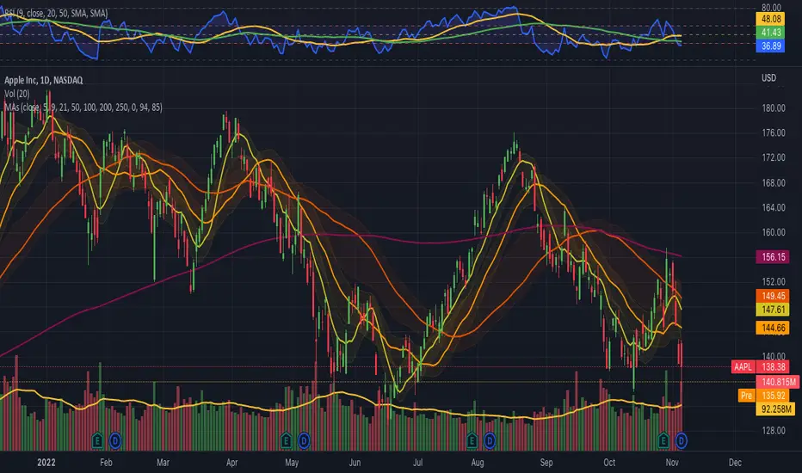Click the Oct label on time axis
This screenshot has width=802, height=473.
tap(609, 463)
